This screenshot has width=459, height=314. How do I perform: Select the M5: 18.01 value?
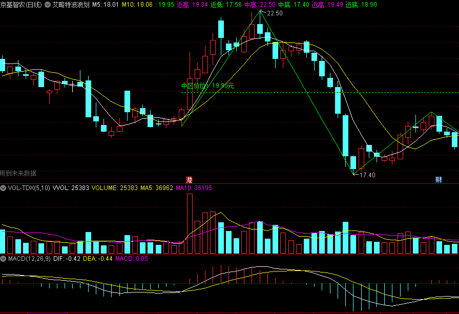pyautogui.click(x=106, y=5)
